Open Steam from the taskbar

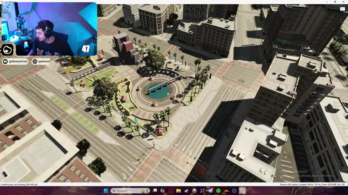pos(187,191)
